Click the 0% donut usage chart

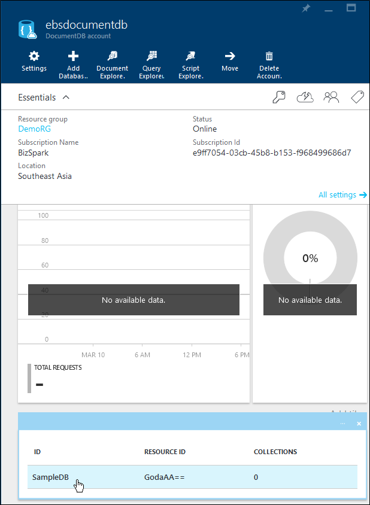point(310,258)
